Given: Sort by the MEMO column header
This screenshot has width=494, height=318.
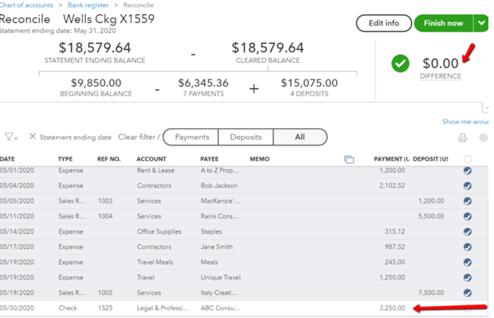Looking at the screenshot, I should [x=260, y=159].
